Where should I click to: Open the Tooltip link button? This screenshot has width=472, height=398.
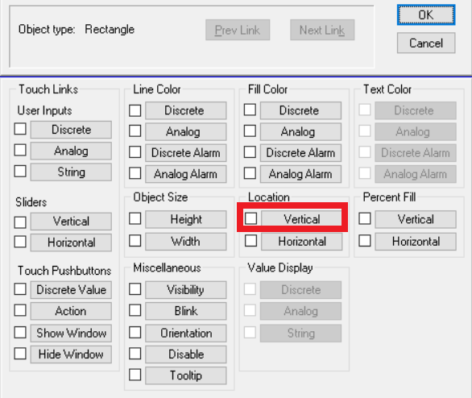point(186,375)
